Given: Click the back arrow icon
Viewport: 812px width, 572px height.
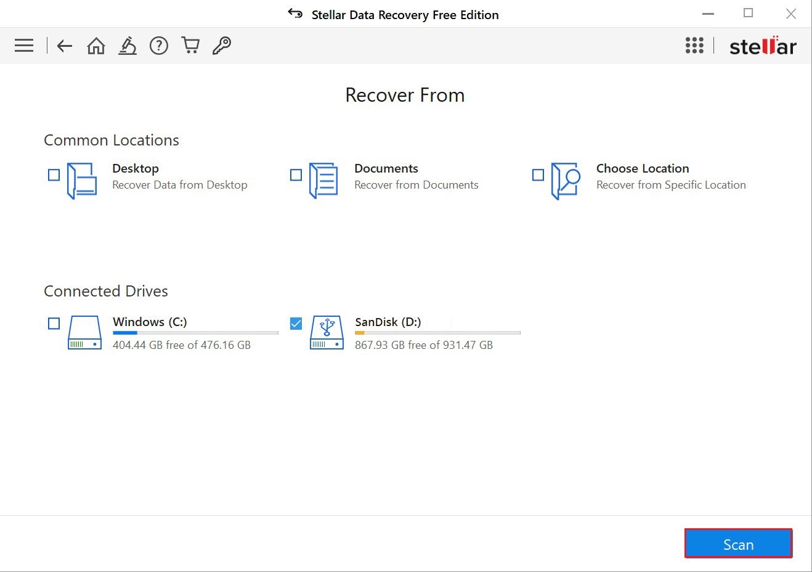Looking at the screenshot, I should point(65,46).
